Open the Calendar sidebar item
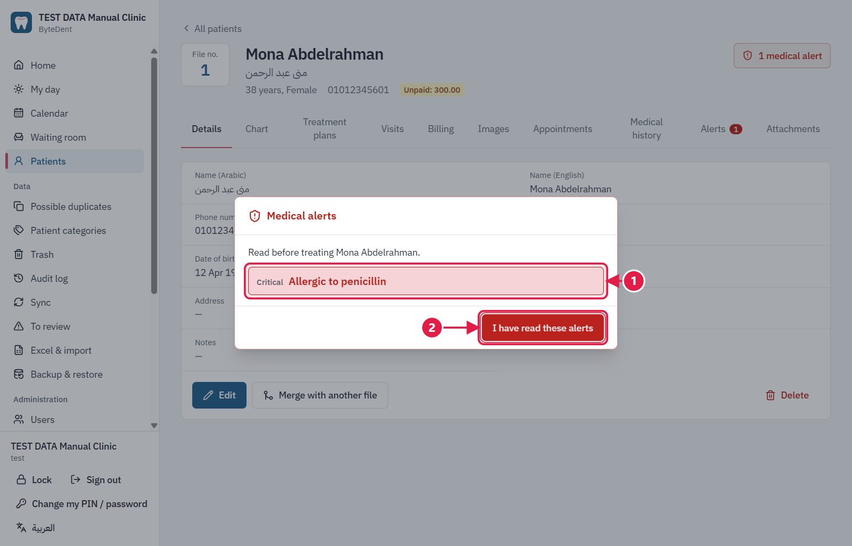Image resolution: width=852 pixels, height=546 pixels. tap(75, 113)
